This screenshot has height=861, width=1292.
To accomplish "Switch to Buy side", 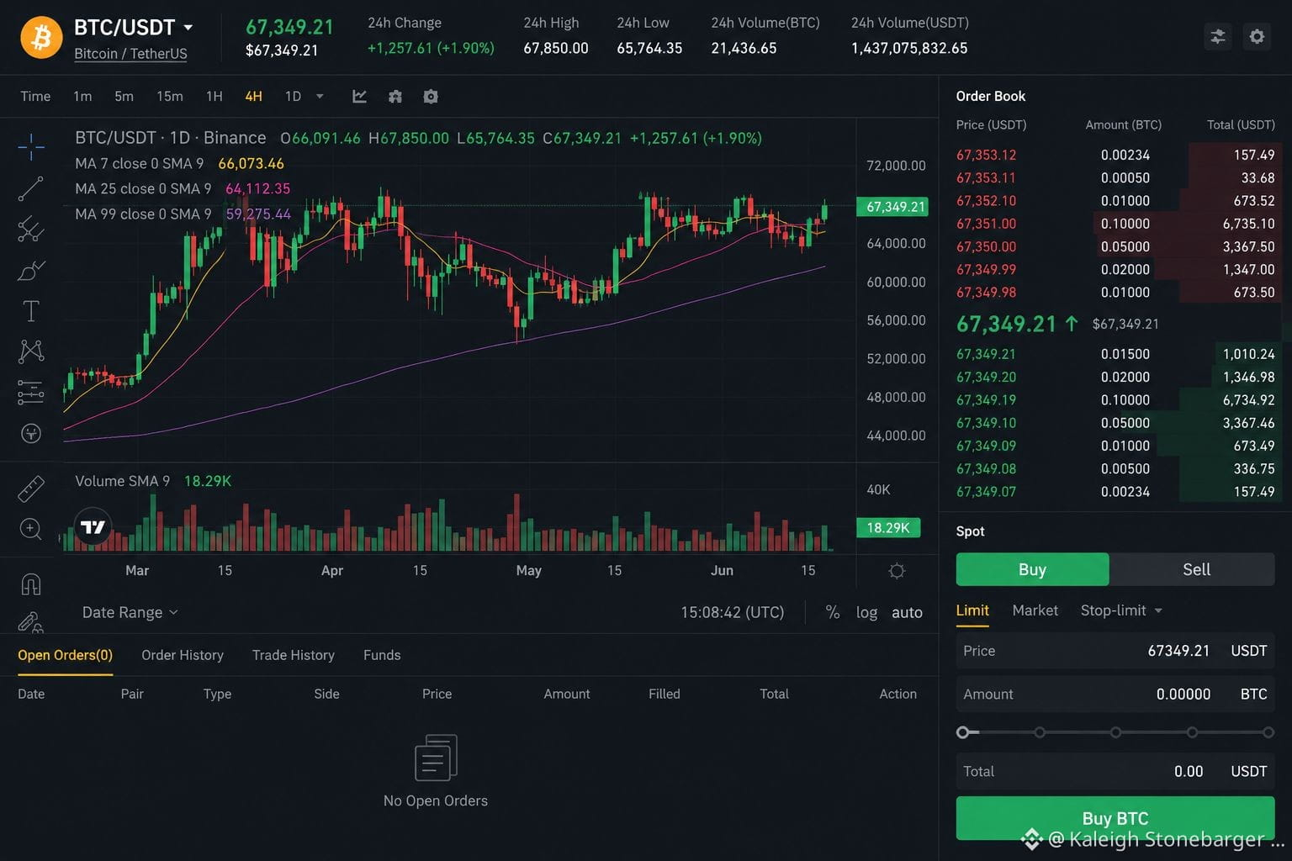I will pyautogui.click(x=1033, y=569).
